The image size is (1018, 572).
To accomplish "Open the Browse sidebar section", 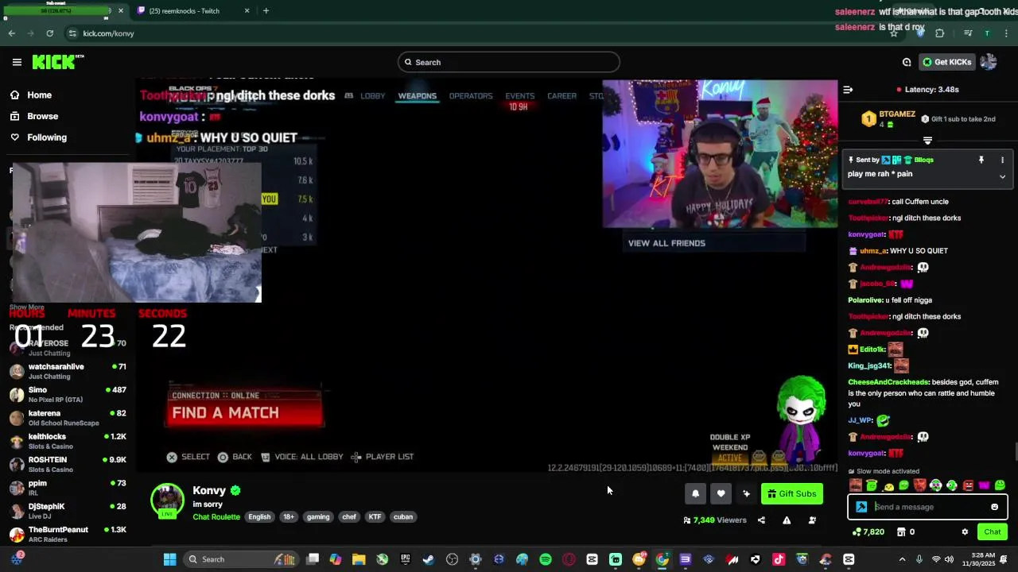I will (42, 116).
